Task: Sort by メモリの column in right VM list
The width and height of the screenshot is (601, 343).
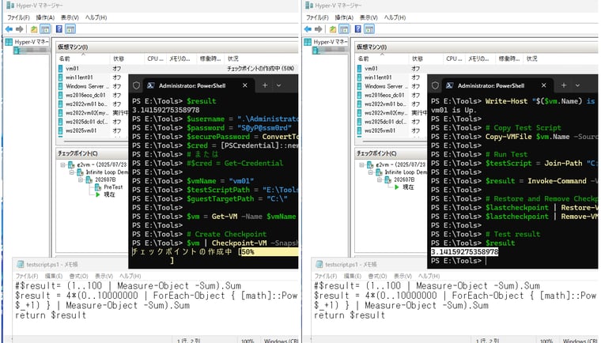Action: [x=480, y=58]
